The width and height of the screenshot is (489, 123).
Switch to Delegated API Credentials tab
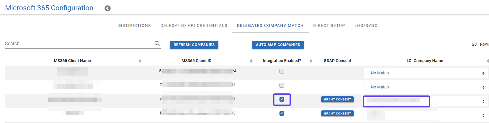pyautogui.click(x=194, y=25)
